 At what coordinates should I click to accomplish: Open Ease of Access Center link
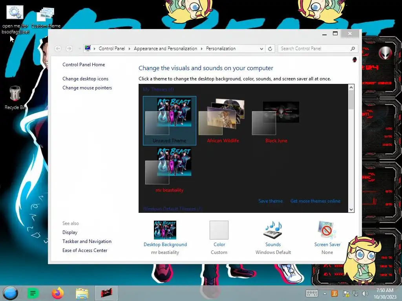coord(85,250)
